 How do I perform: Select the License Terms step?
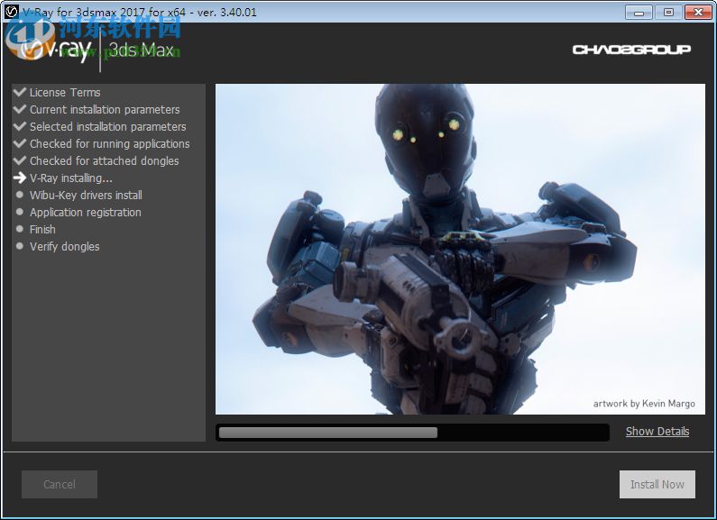click(65, 93)
